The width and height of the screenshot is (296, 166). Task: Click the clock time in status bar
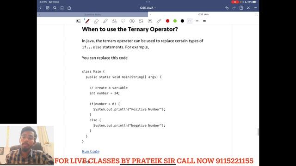(43, 2)
